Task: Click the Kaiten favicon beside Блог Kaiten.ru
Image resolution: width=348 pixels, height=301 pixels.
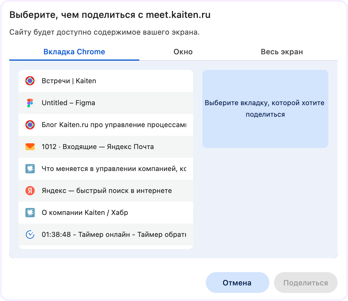Action: tap(30, 125)
